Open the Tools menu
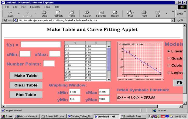 [47, 7]
